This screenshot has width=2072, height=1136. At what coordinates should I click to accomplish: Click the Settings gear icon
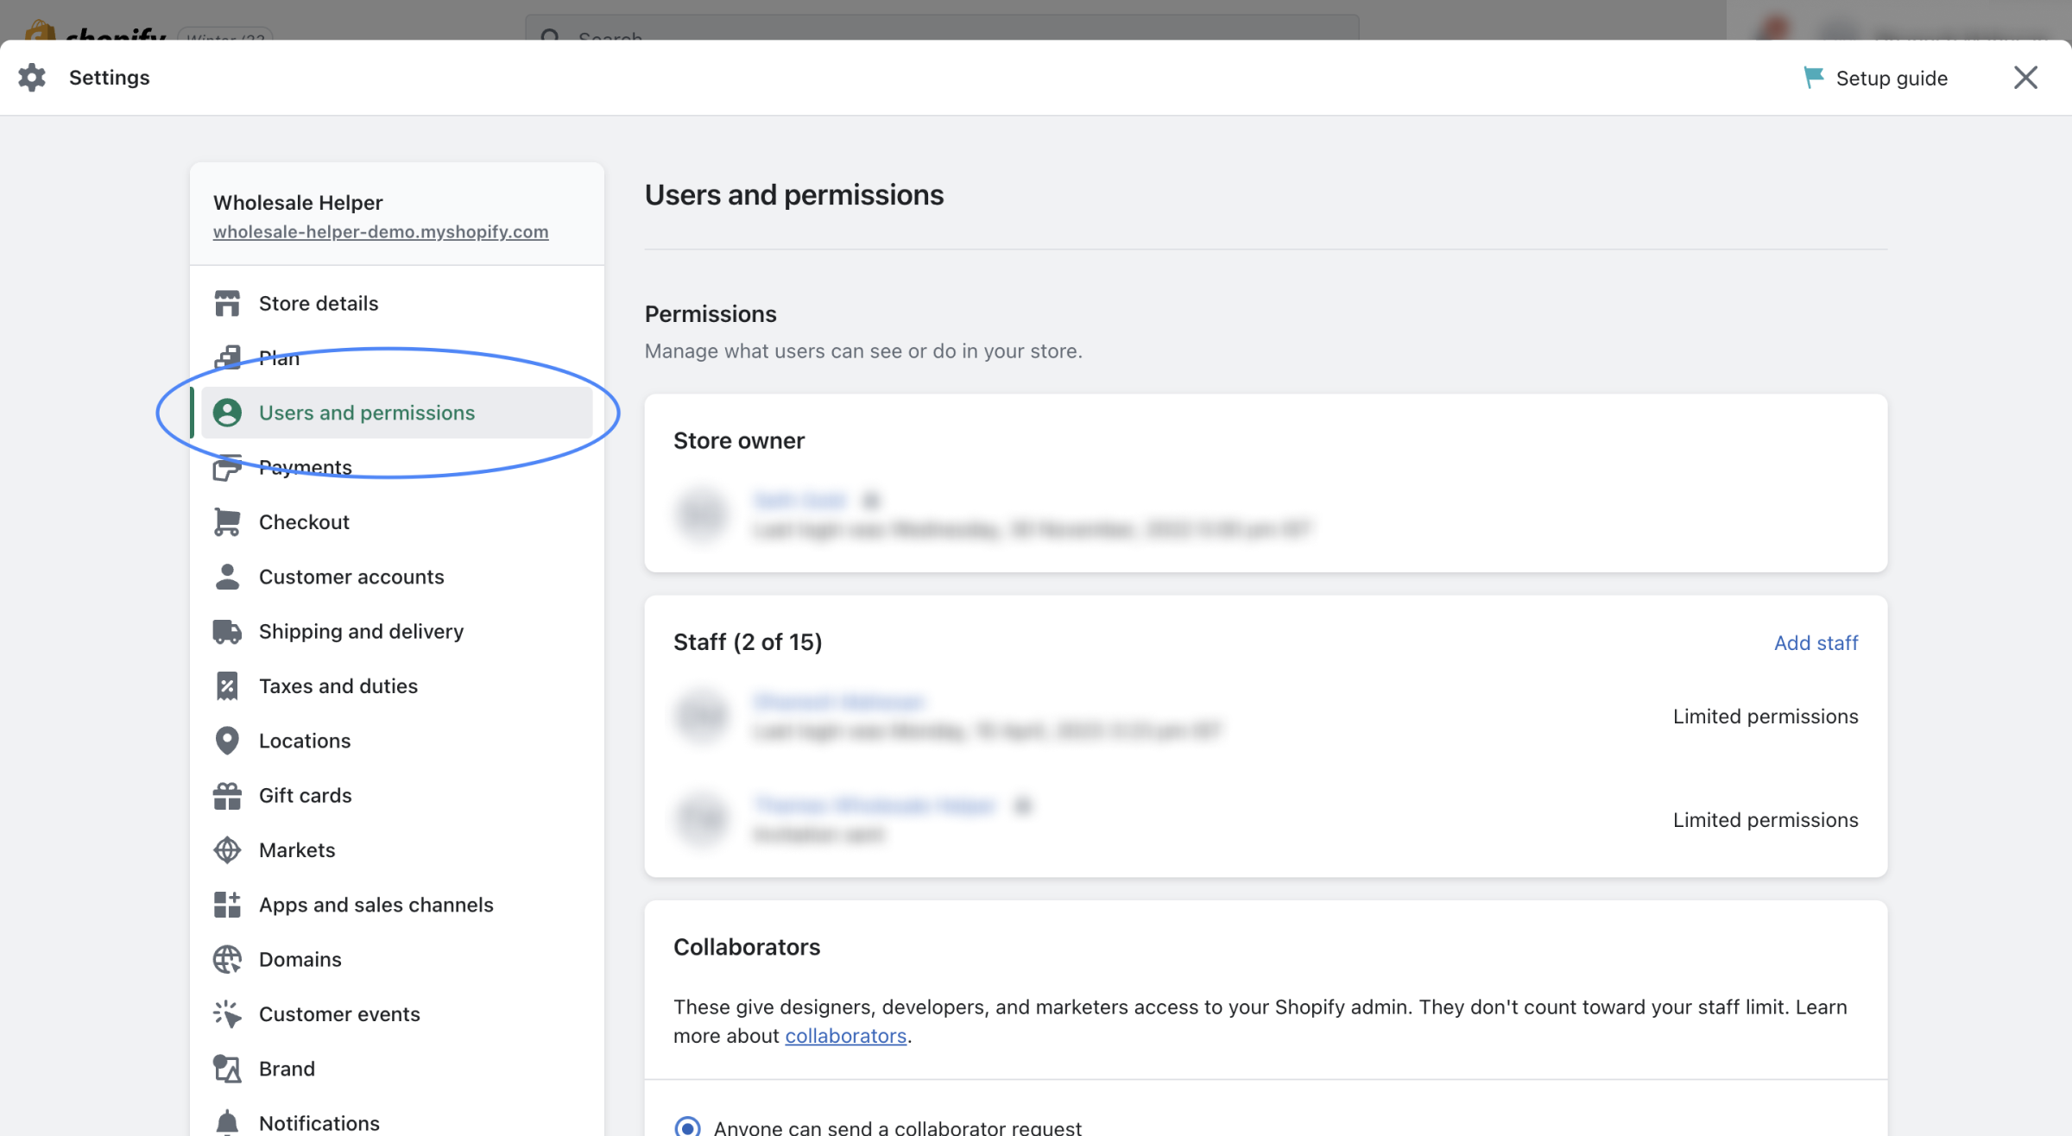click(32, 78)
